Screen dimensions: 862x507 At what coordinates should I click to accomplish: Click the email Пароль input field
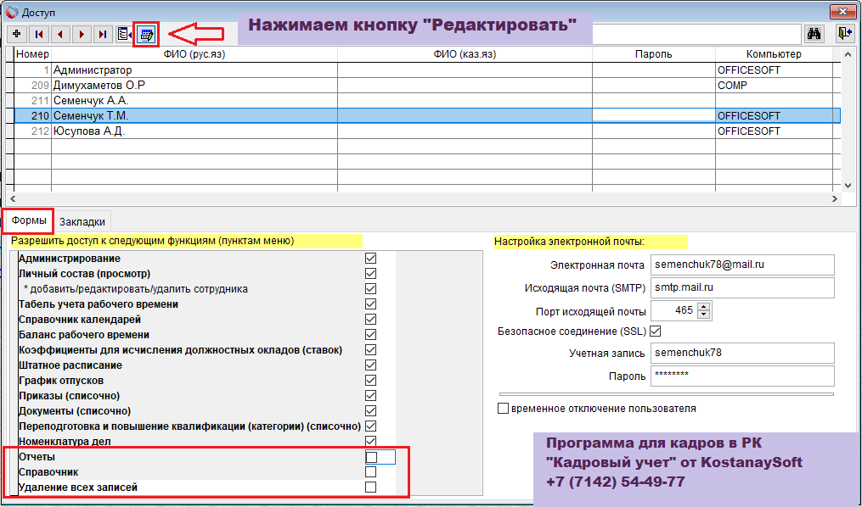coord(742,376)
